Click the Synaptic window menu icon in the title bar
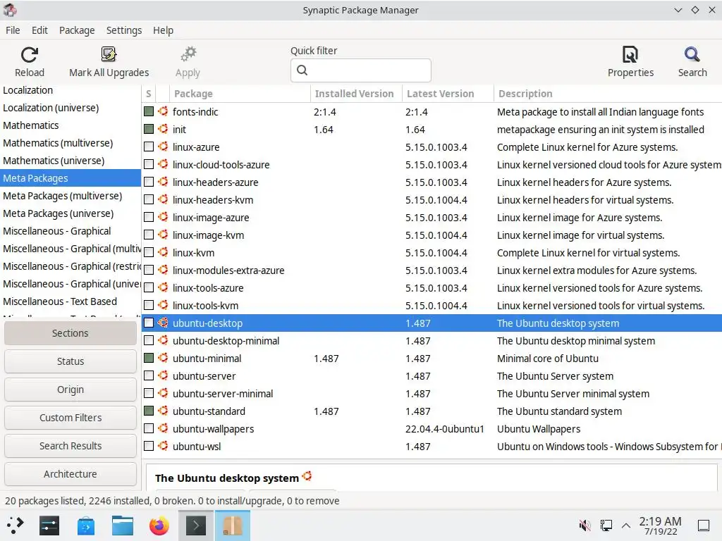722x541 pixels. pyautogui.click(x=10, y=10)
